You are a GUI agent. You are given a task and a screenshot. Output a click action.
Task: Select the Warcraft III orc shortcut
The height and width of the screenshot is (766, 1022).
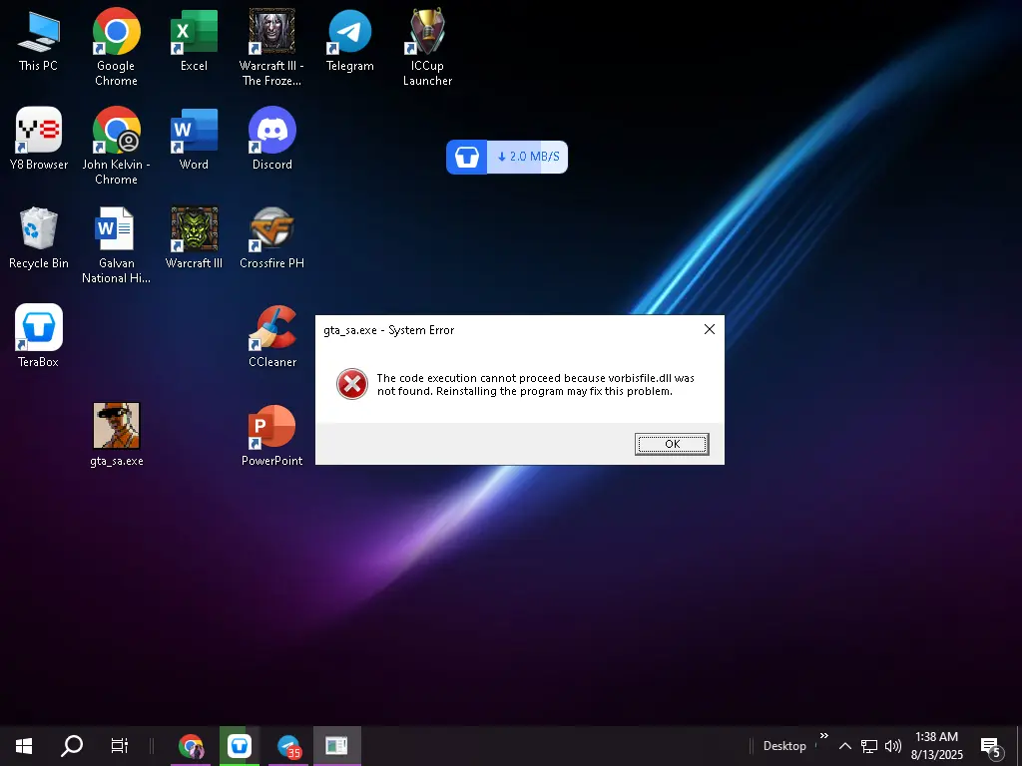tap(194, 237)
